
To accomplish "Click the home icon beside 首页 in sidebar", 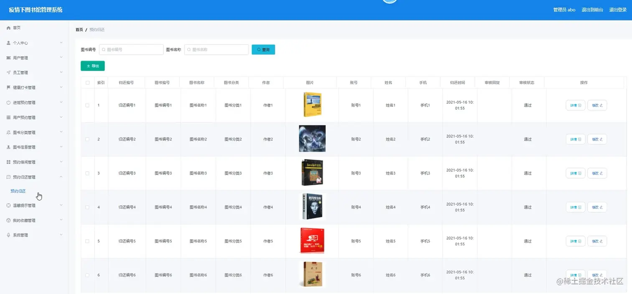I will (8, 28).
